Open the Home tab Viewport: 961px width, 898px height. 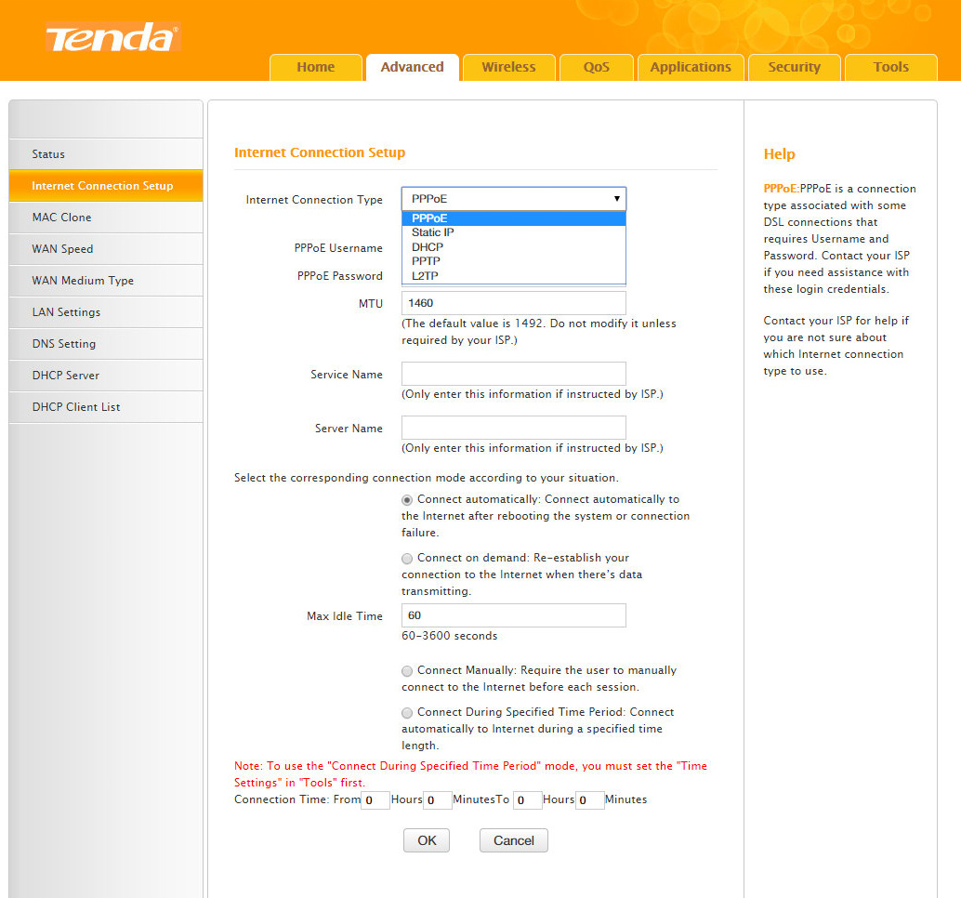coord(316,67)
